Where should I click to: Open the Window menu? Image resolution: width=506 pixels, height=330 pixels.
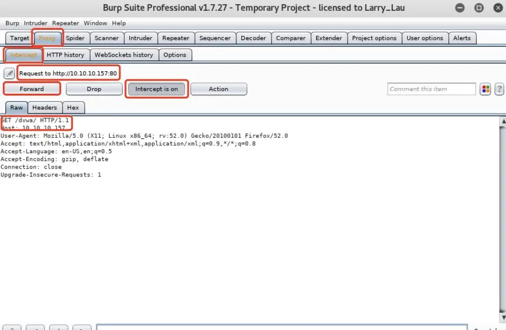(95, 23)
